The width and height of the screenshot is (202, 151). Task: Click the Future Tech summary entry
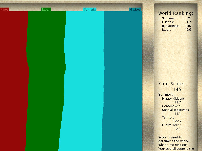pyautogui.click(x=171, y=125)
